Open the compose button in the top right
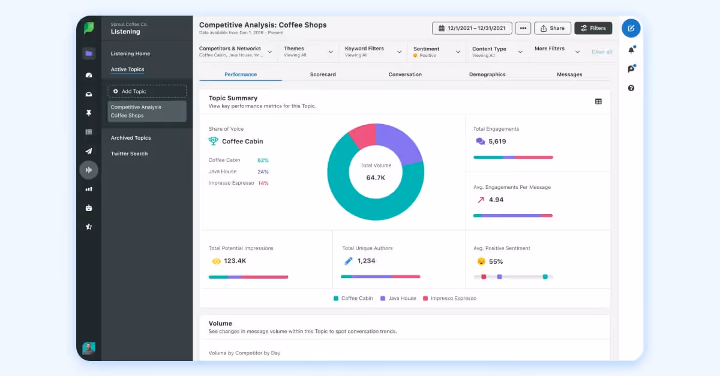The width and height of the screenshot is (720, 376). click(631, 28)
